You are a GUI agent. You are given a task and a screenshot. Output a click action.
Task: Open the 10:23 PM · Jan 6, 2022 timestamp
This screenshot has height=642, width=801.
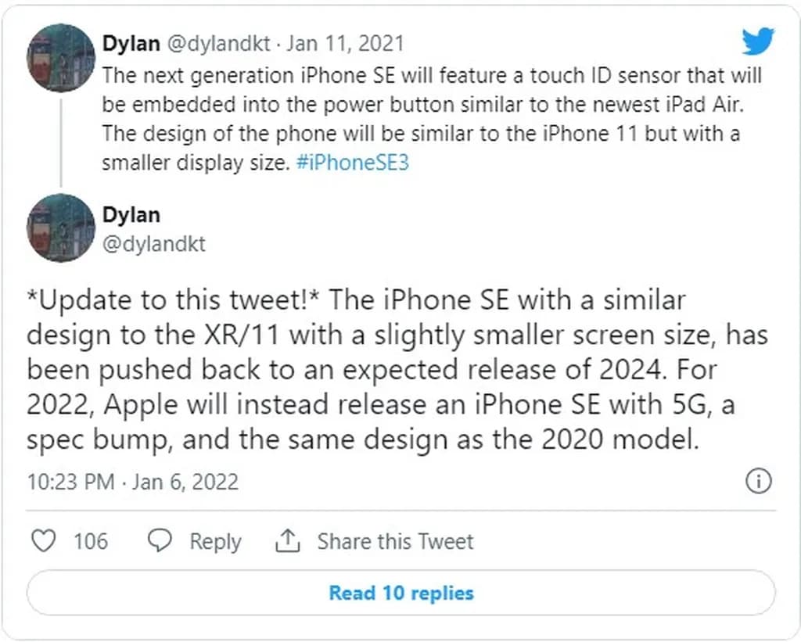coord(132,481)
